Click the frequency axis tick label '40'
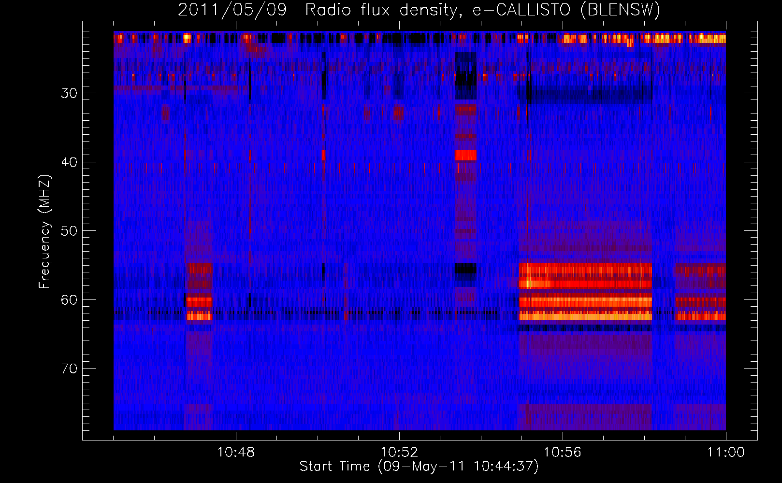Image resolution: width=782 pixels, height=483 pixels. 69,162
